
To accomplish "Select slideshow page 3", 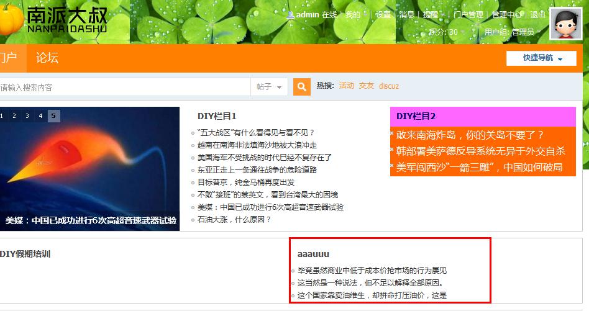I will [27, 116].
